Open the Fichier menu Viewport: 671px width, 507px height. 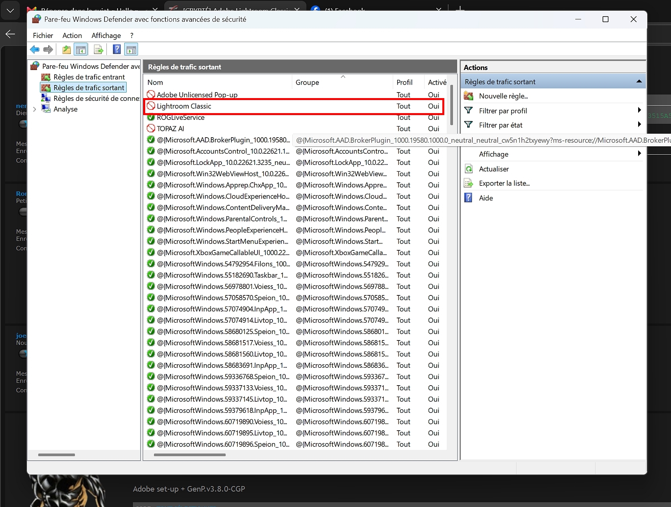[43, 35]
